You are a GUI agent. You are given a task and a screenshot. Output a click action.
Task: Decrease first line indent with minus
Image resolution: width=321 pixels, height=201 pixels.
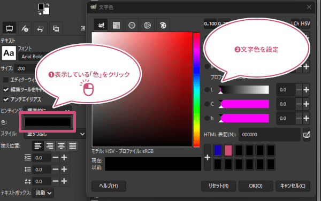click(56, 158)
